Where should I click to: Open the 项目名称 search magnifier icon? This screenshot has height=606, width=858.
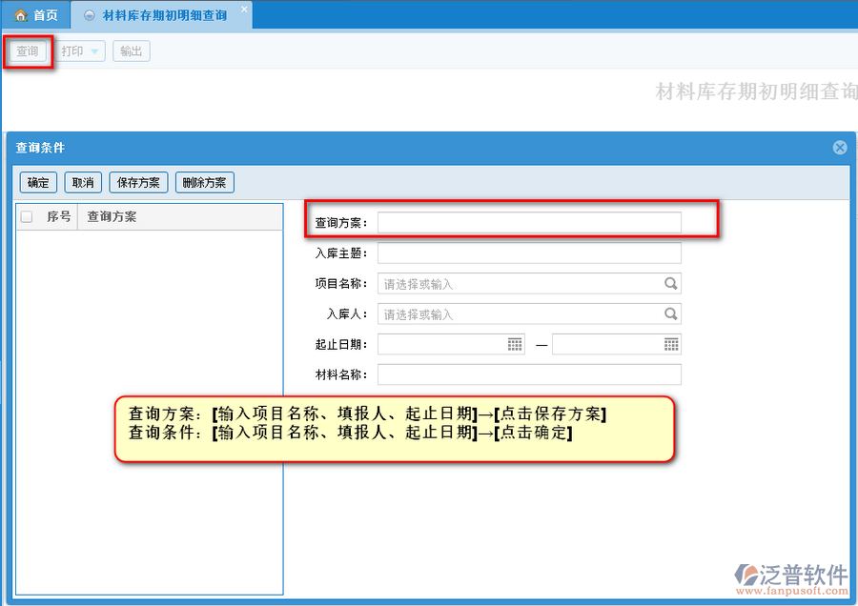(x=671, y=283)
